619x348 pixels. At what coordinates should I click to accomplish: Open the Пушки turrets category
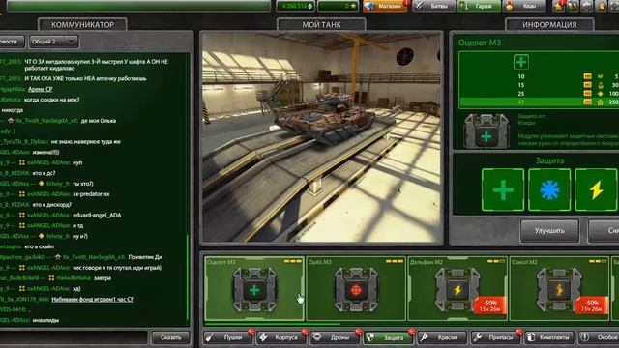coord(228,337)
